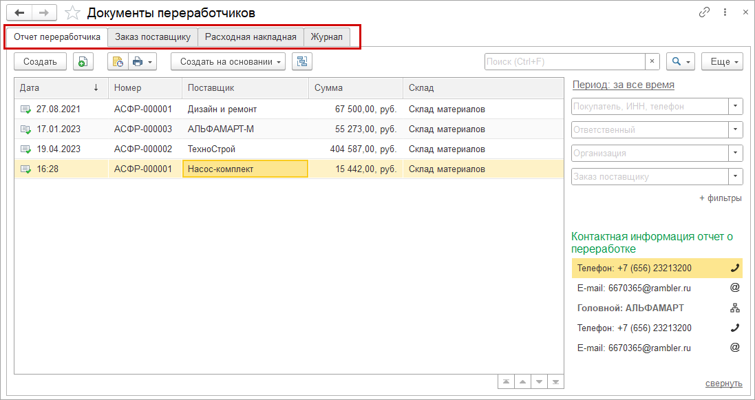Sort by the Поставщик column header

(245, 87)
